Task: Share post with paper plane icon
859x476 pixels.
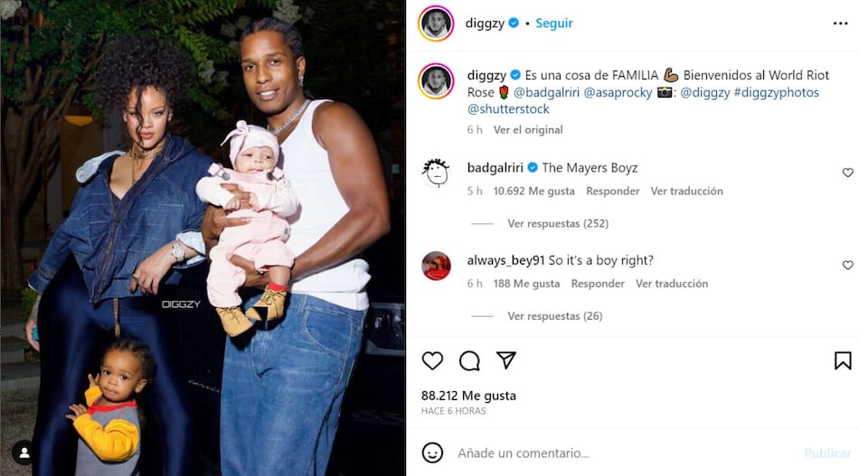Action: 506,360
